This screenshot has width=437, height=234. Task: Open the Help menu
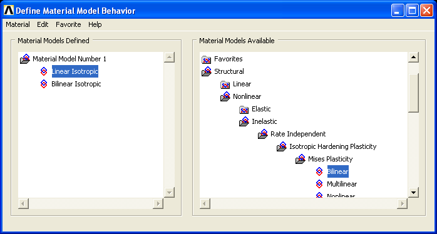tap(95, 24)
